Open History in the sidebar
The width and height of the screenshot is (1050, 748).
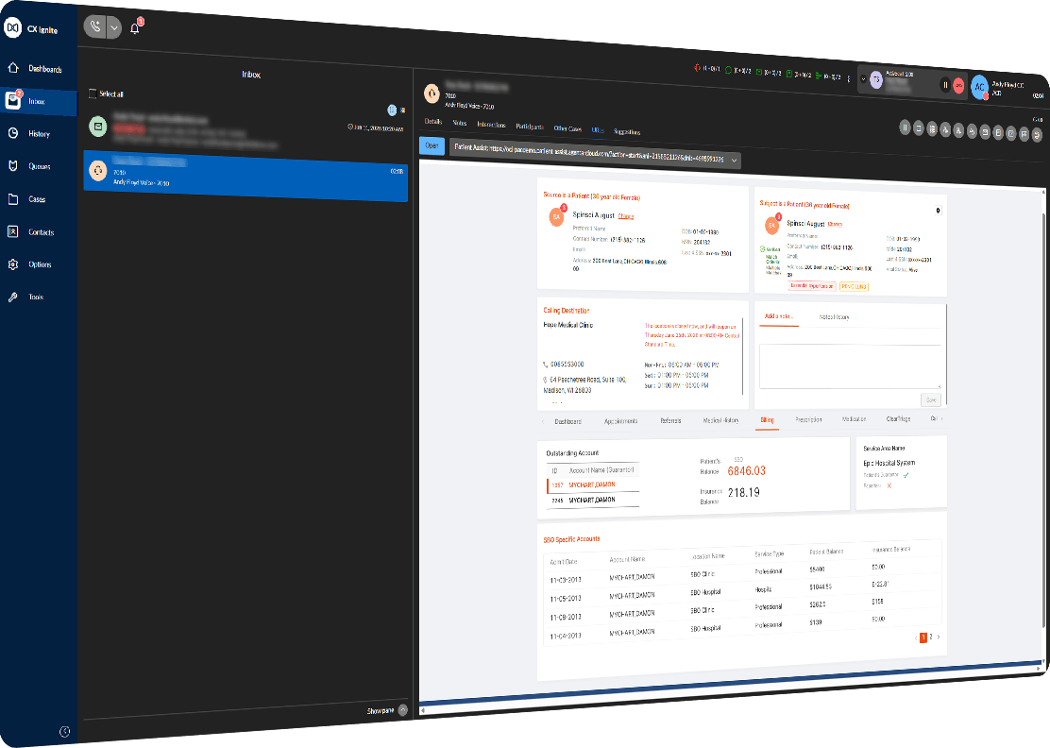(38, 133)
